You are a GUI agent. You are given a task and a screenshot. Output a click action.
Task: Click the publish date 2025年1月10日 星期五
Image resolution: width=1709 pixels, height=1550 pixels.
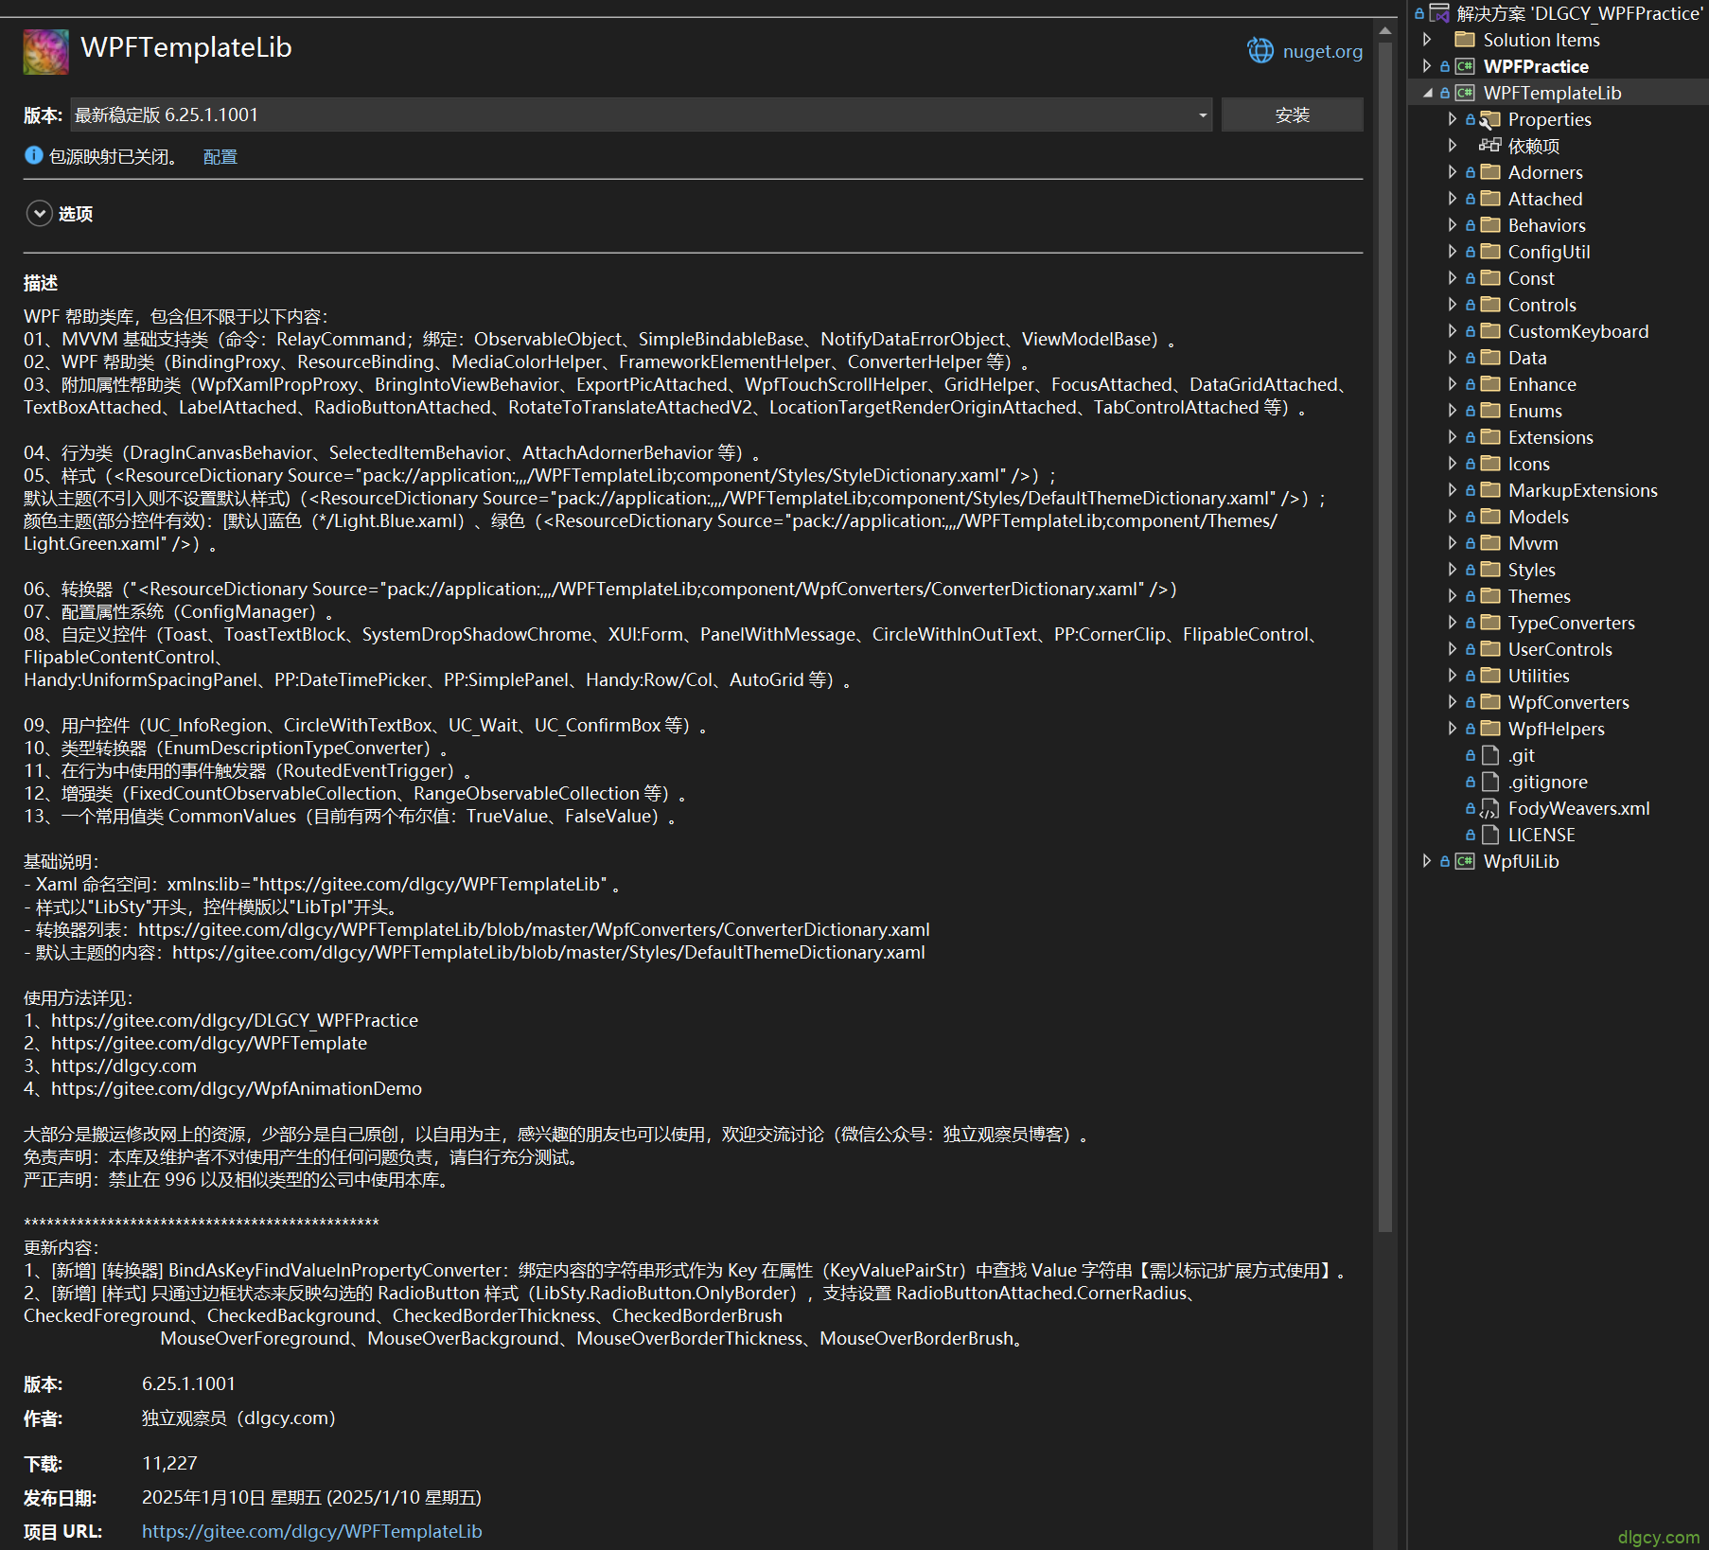[x=311, y=1497]
